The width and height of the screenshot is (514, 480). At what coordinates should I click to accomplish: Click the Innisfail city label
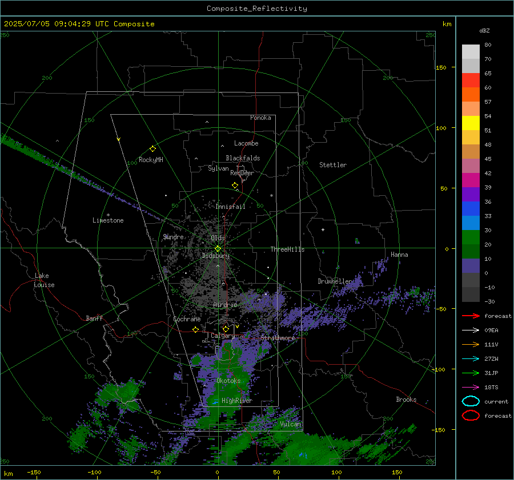pos(230,207)
